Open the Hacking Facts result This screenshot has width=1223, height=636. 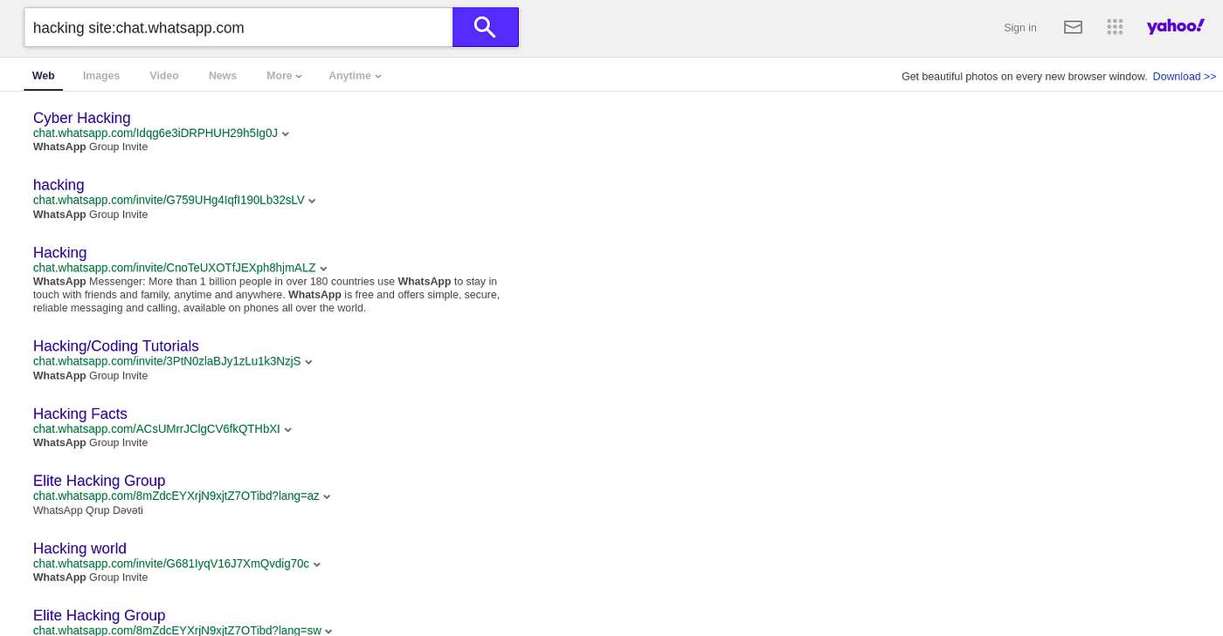[x=80, y=414]
